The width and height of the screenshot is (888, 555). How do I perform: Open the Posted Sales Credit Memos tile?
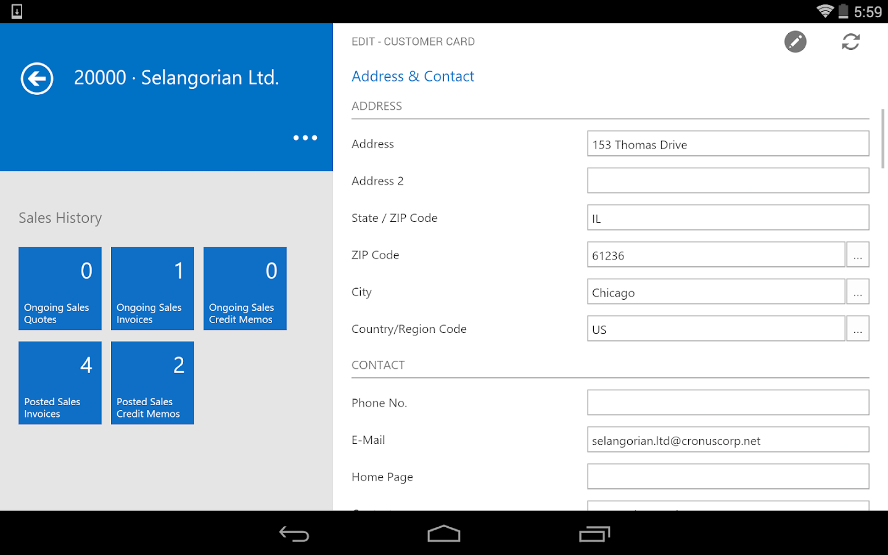152,383
